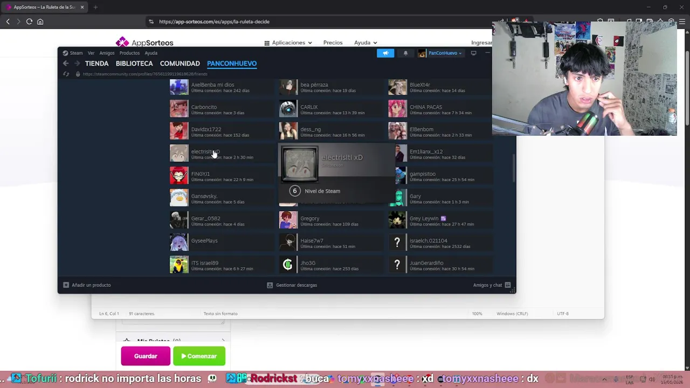Open Gestionar descargas
Screen dimensions: 690x388
[292, 285]
